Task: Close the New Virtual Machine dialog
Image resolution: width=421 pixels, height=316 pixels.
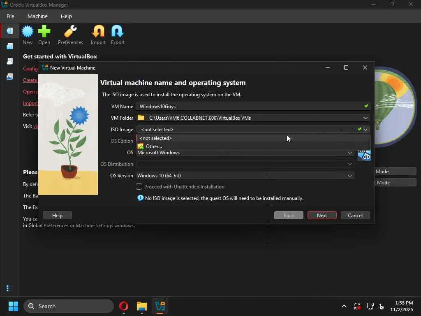Action: [x=365, y=67]
